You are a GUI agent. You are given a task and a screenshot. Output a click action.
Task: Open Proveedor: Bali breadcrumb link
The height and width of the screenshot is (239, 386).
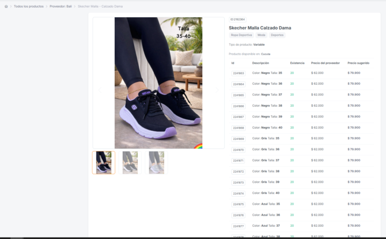click(x=61, y=6)
